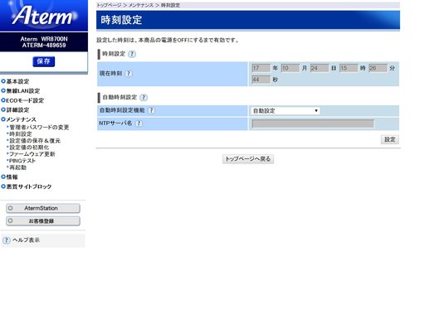Viewport: 434px width, 315px height.
Task: Click the hour field showing 15
Action: [x=349, y=68]
